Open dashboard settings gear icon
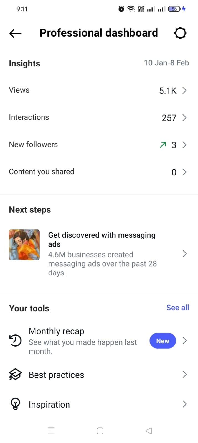This screenshot has width=198, height=443. pos(180,33)
